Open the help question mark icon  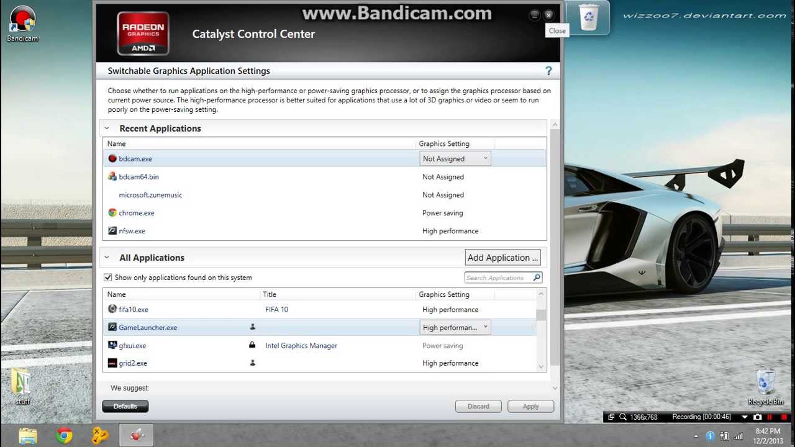click(x=548, y=71)
